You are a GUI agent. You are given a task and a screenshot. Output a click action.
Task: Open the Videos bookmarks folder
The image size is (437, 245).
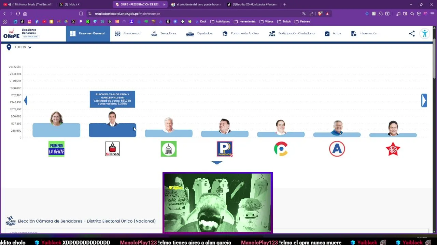click(x=267, y=21)
